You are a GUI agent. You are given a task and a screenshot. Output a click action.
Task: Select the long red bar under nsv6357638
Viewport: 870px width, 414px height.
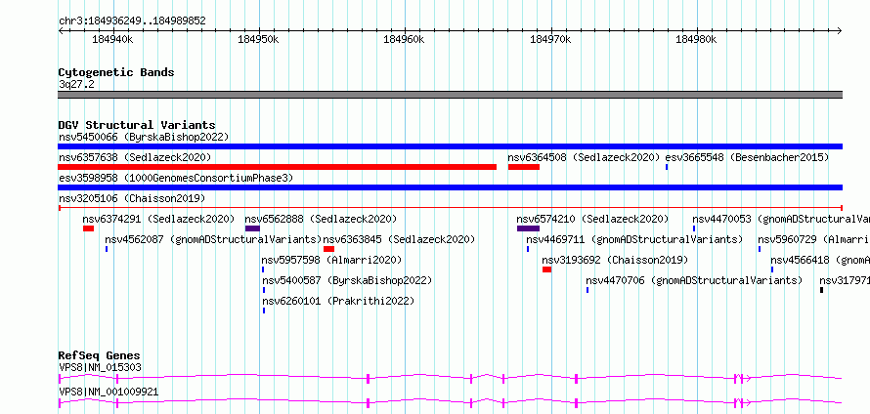(278, 167)
